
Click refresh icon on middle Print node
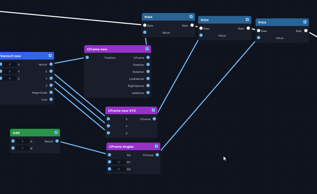[x=247, y=19]
